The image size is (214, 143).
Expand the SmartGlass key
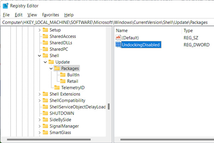(x=40, y=133)
